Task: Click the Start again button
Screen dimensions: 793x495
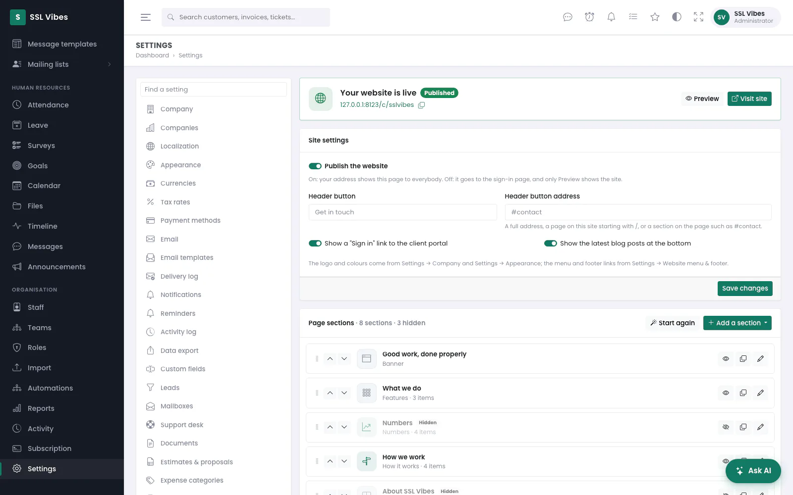Action: (x=673, y=323)
